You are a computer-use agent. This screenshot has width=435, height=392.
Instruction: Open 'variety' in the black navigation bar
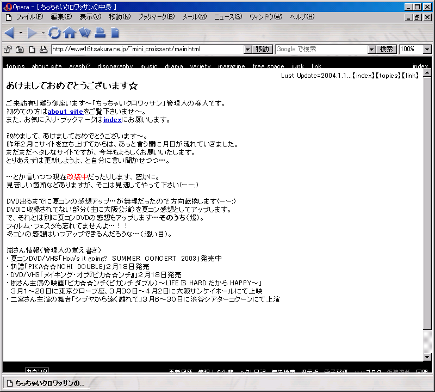pos(200,66)
